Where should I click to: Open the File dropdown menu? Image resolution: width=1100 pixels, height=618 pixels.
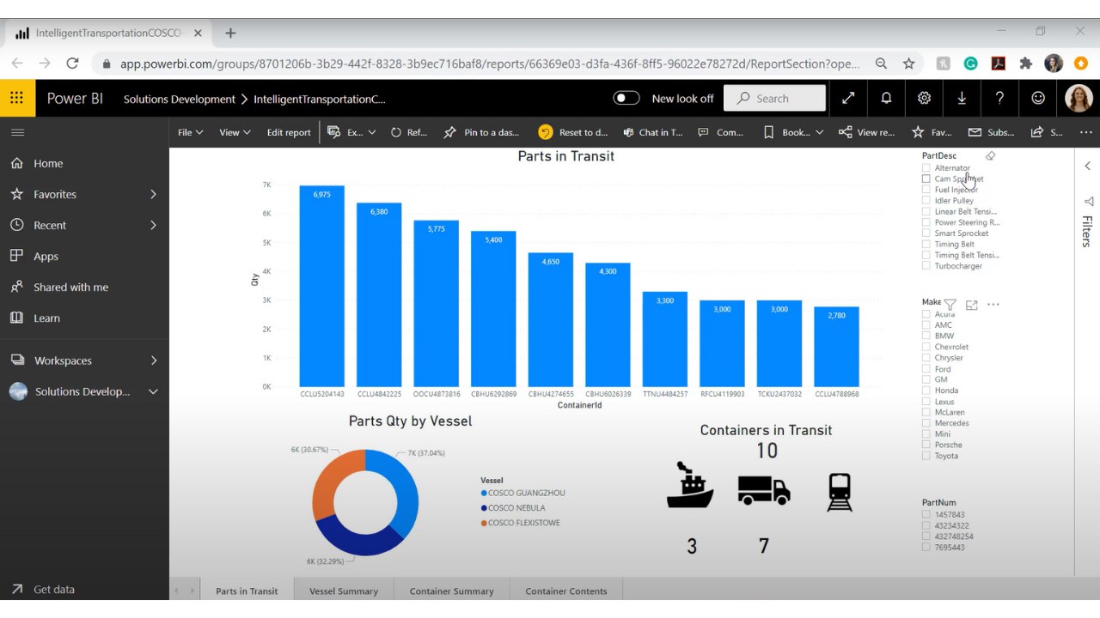click(191, 132)
